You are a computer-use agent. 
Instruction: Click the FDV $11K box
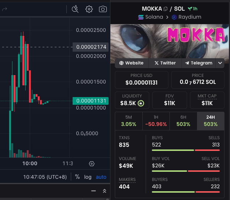(x=169, y=100)
